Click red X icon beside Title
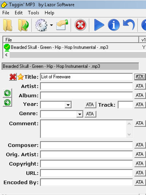Viewport: 146px width, 195px height. [13, 77]
